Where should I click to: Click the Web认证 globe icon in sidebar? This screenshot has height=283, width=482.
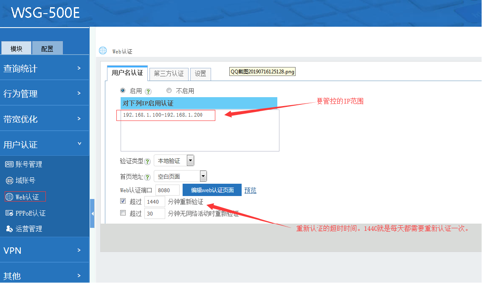pos(9,197)
